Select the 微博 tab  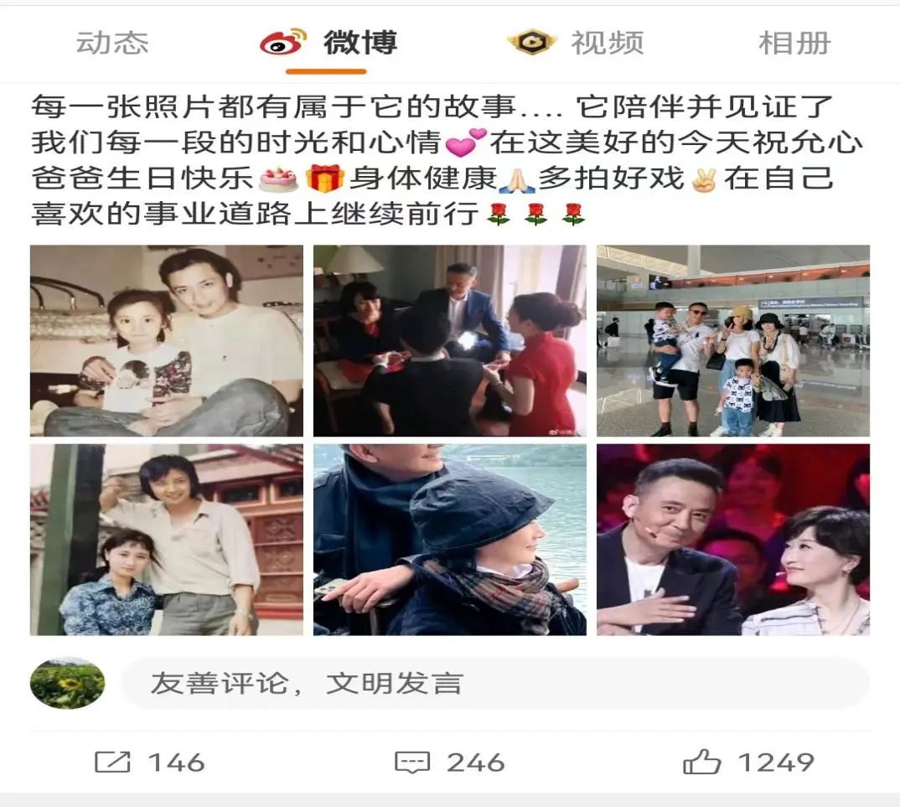point(360,43)
